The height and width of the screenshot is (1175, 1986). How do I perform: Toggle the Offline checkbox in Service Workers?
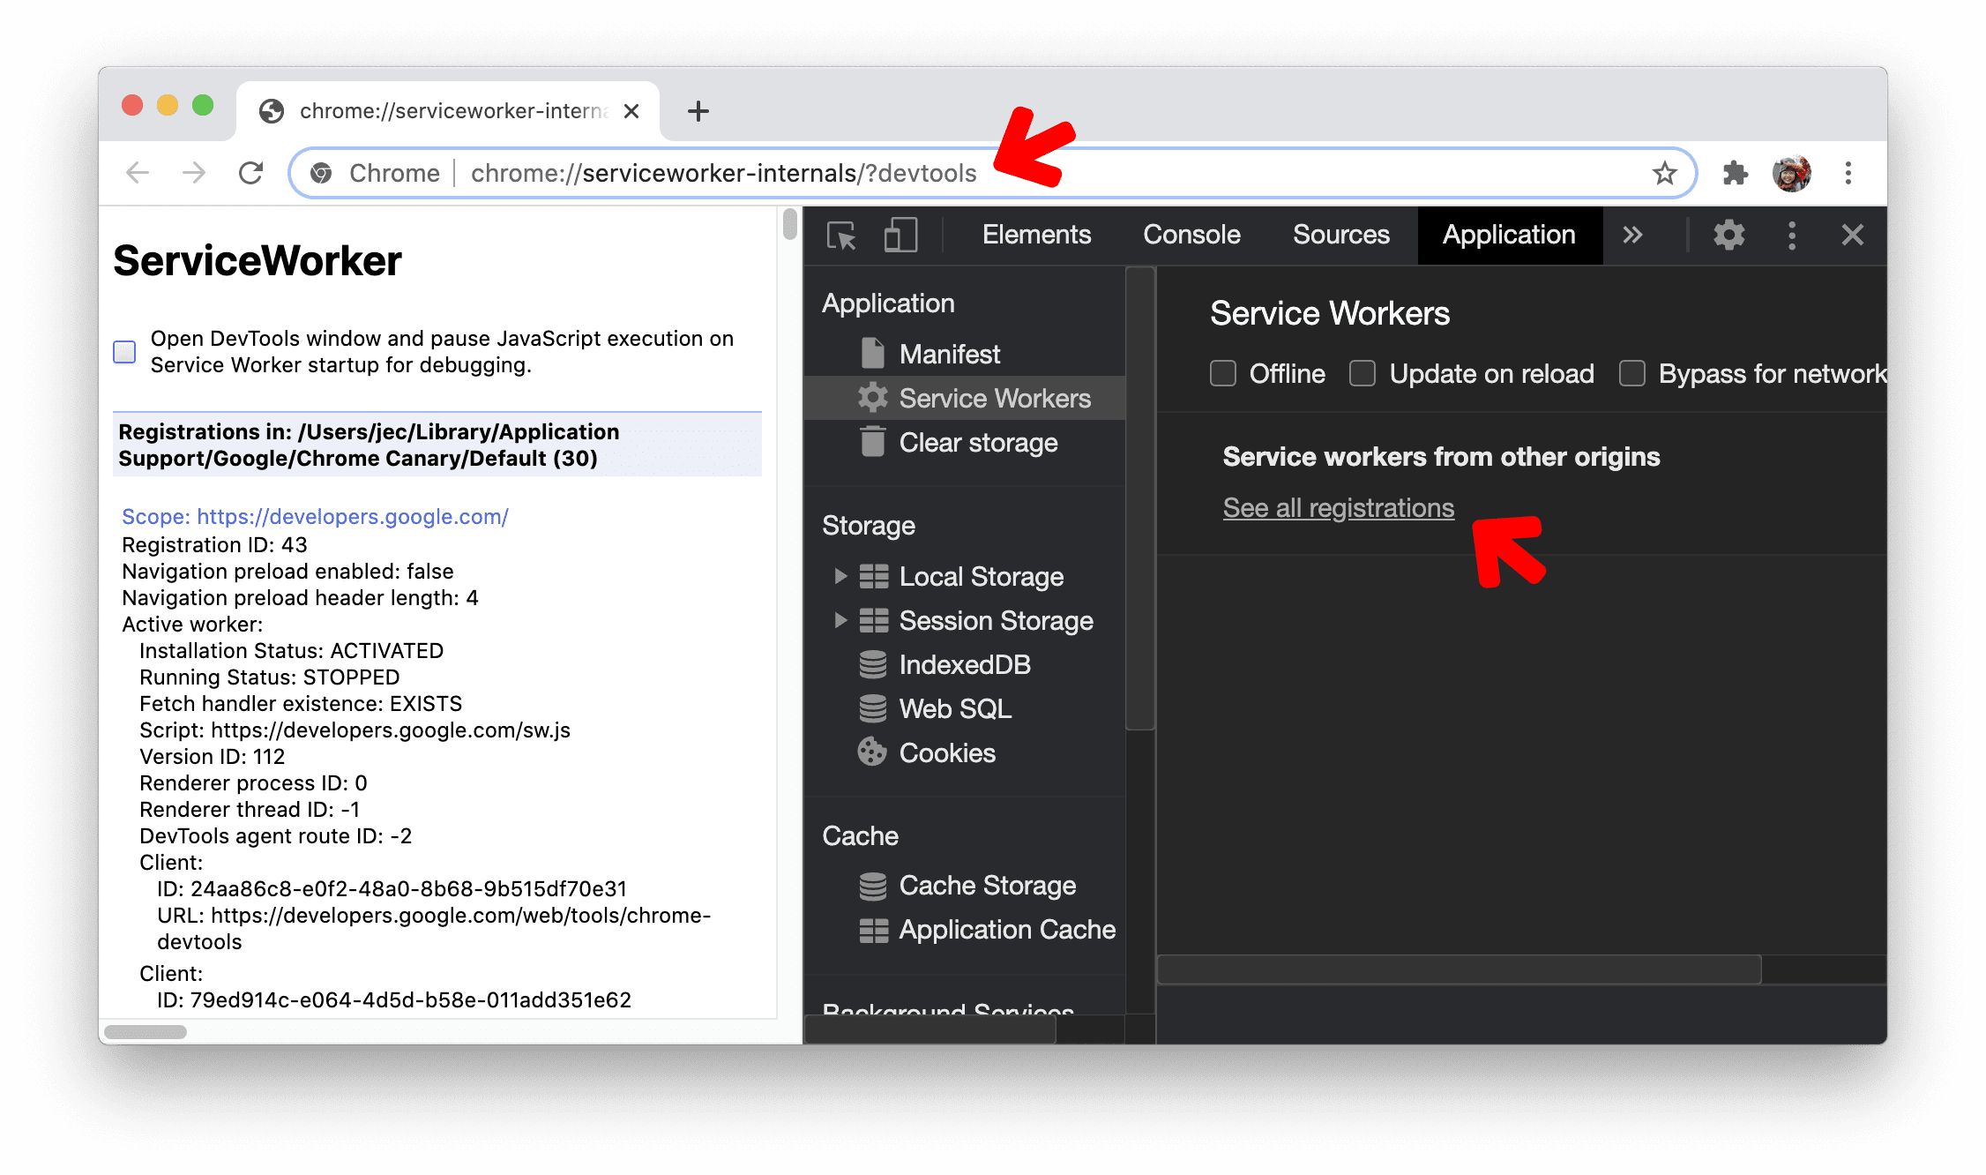1226,373
